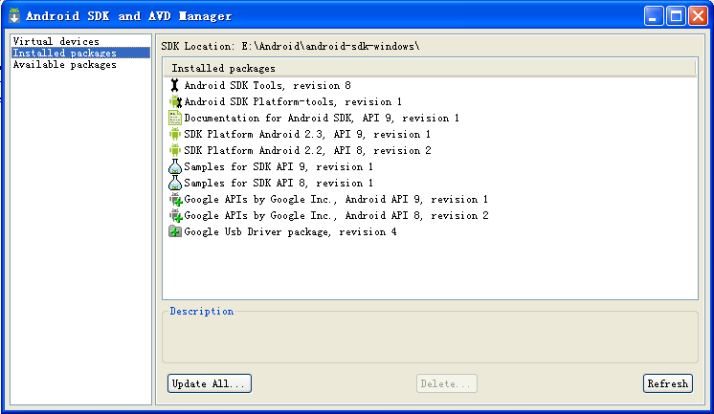The image size is (714, 414).
Task: Select Android SDK Tools, revision 8 entry
Action: pyautogui.click(x=260, y=85)
